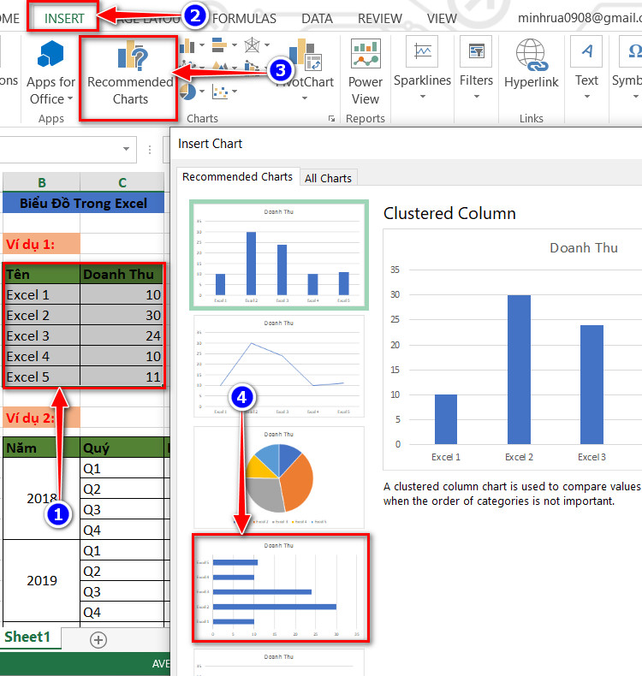Viewport: 642px width, 676px height.
Task: Expand the Filters dropdown arrow
Action: pyautogui.click(x=477, y=97)
